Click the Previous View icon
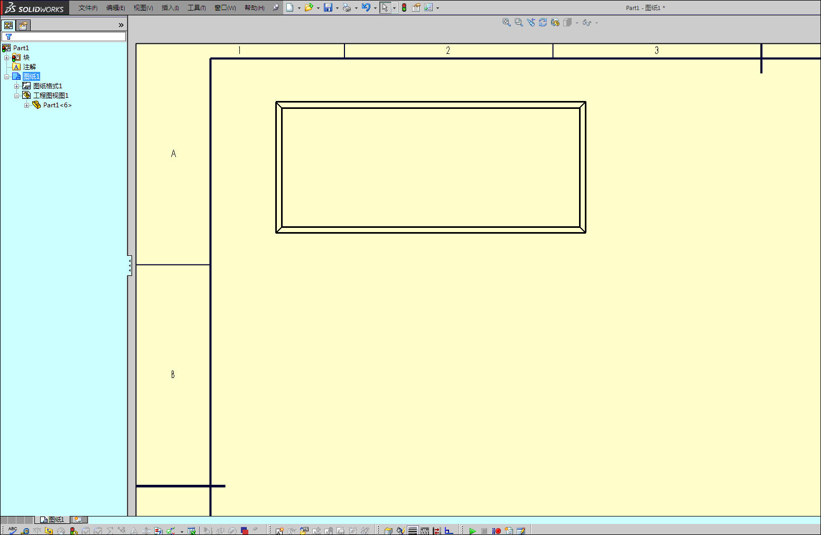 (x=531, y=22)
